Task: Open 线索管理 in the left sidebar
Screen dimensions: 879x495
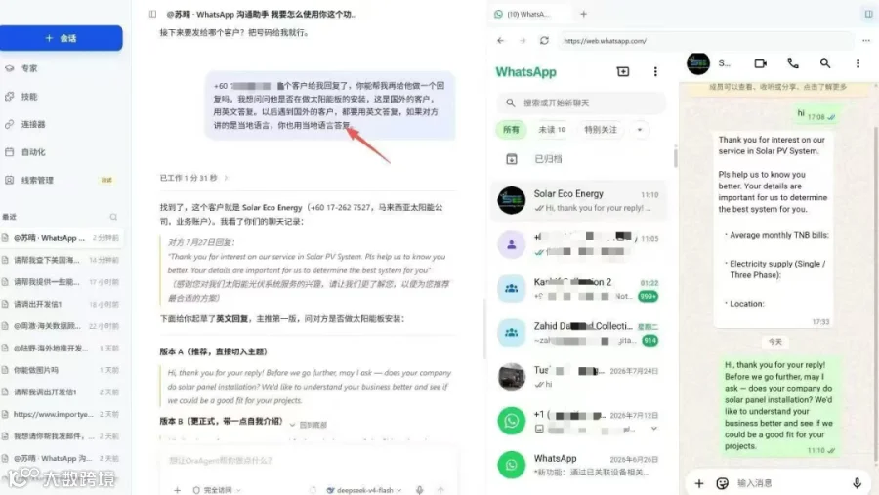Action: coord(37,180)
